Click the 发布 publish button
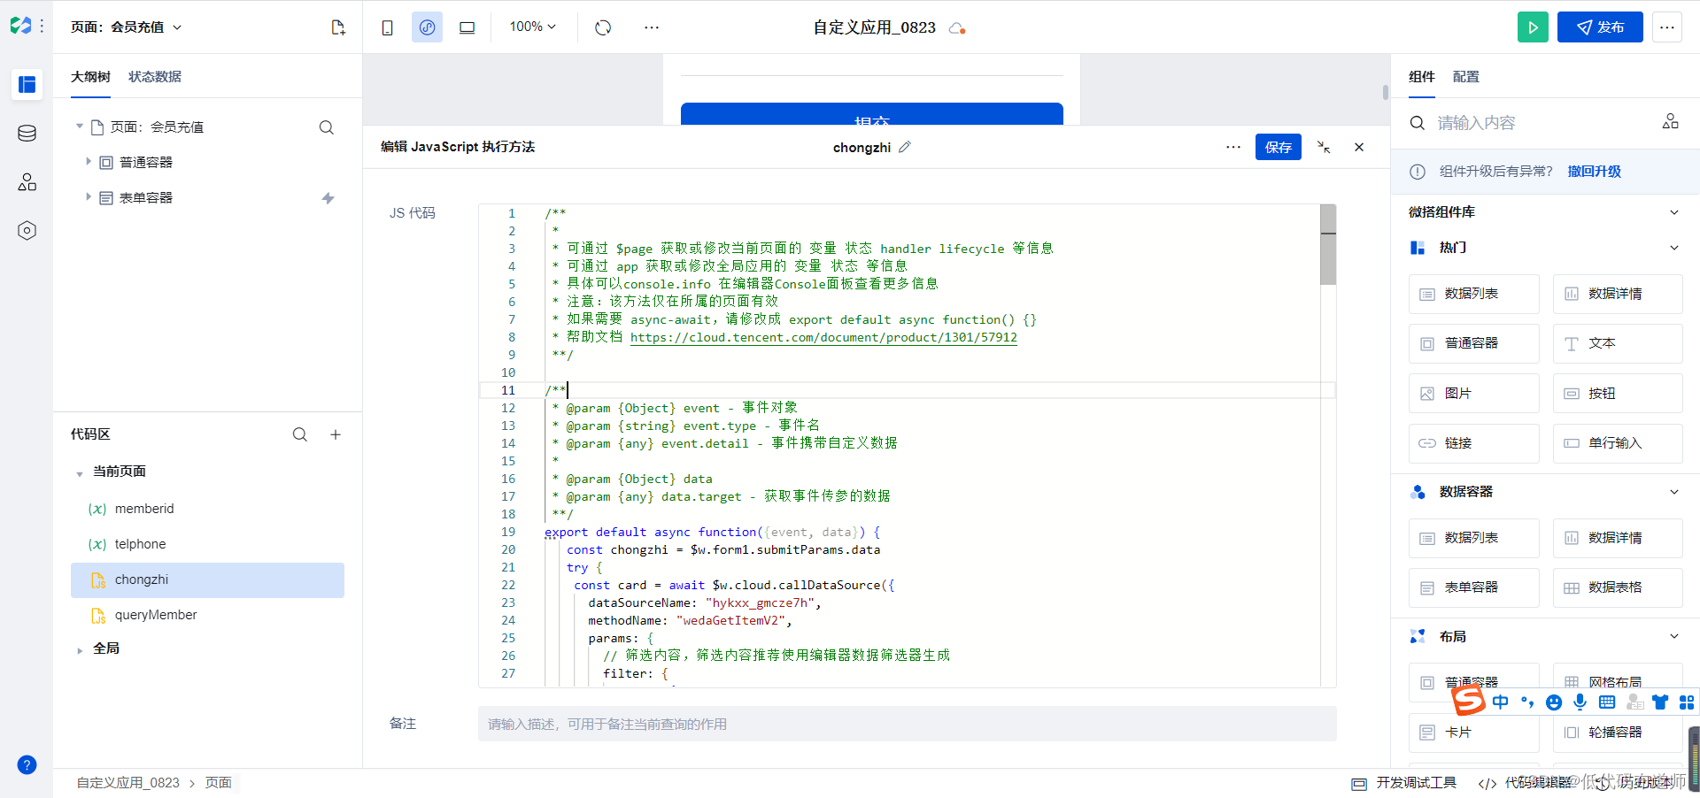 (x=1600, y=27)
